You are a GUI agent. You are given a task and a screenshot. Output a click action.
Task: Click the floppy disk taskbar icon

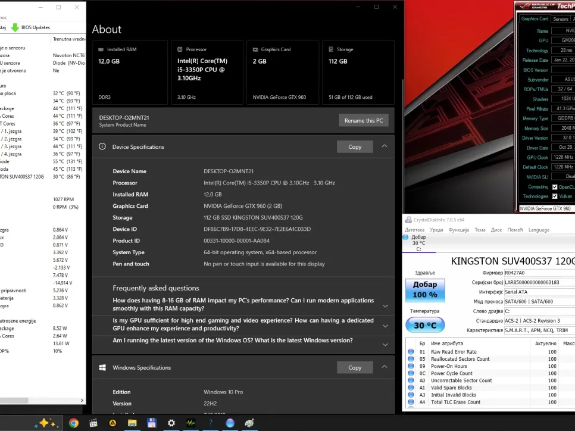tap(152, 423)
